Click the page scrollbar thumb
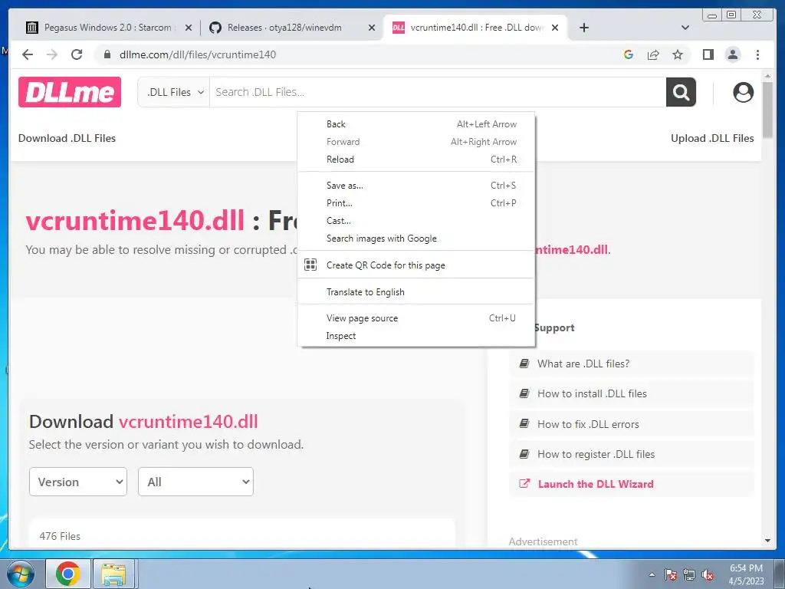Viewport: 785px width, 589px height. (x=767, y=109)
